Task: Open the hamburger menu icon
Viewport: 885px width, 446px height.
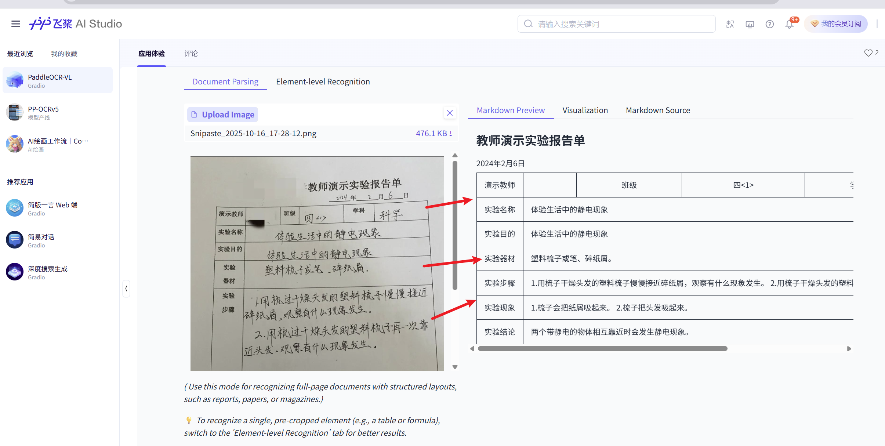Action: (15, 24)
